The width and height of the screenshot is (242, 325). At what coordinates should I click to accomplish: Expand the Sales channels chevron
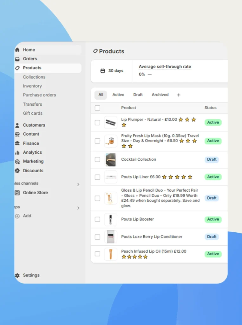(78, 184)
